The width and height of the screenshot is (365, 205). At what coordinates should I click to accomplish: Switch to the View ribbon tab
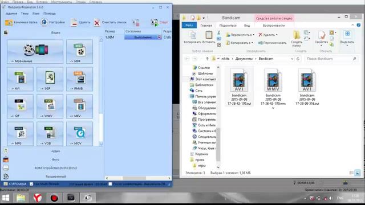[247, 25]
